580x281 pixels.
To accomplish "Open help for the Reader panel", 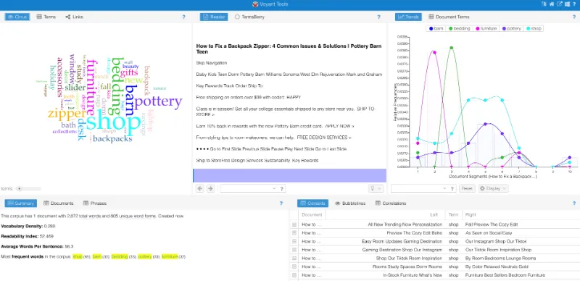I will 378,17.
